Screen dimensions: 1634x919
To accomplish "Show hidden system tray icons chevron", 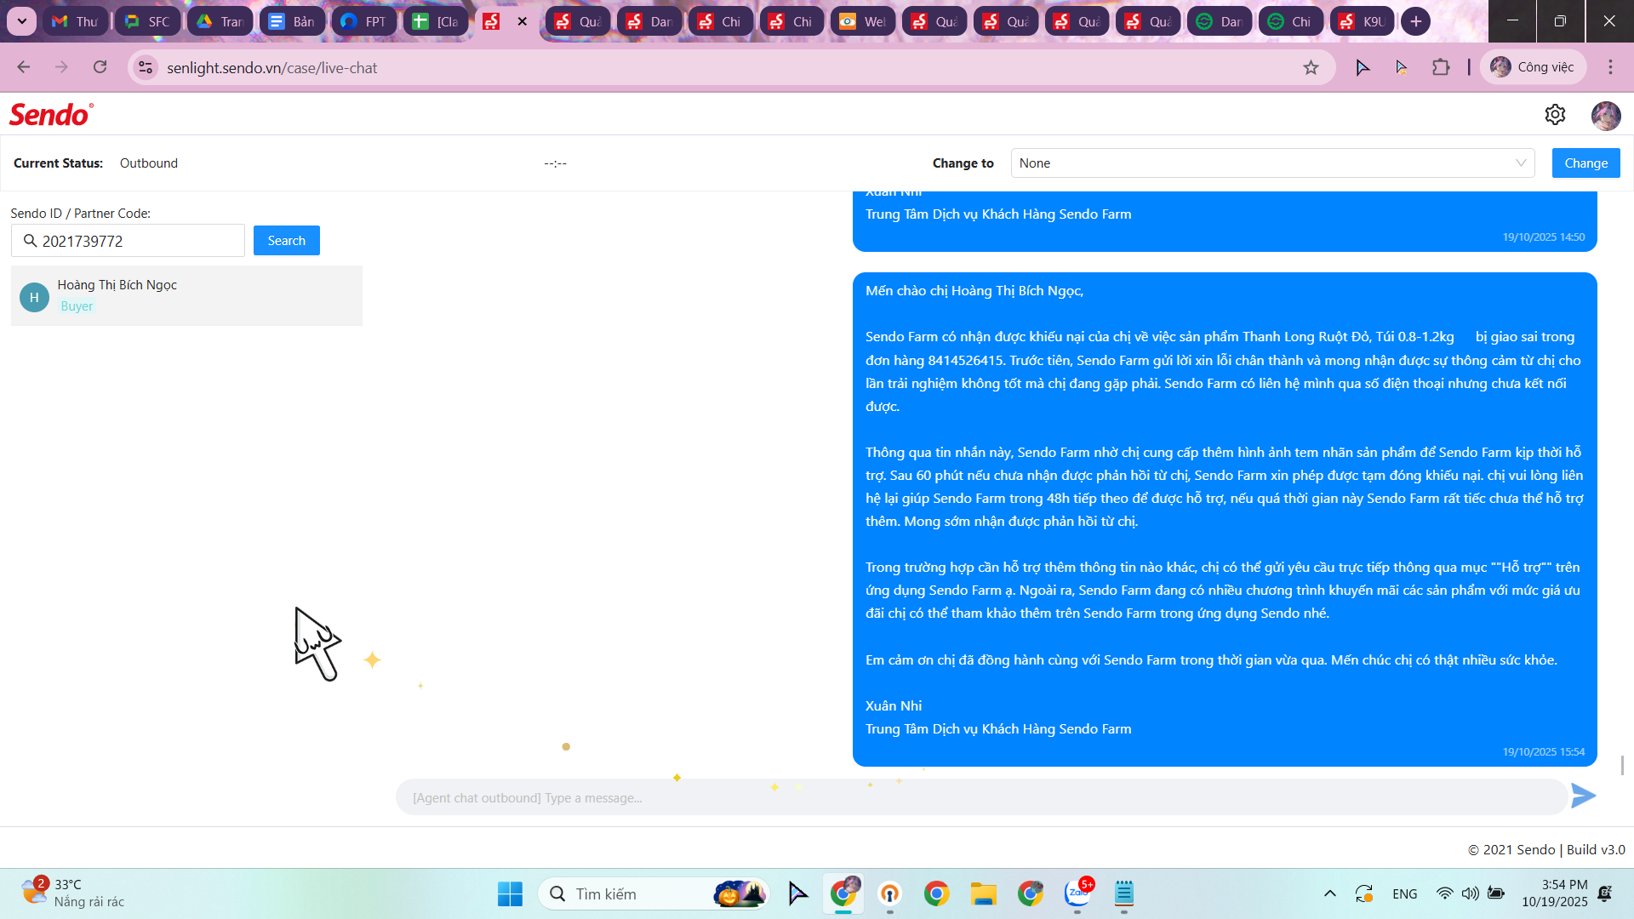I will point(1329,893).
